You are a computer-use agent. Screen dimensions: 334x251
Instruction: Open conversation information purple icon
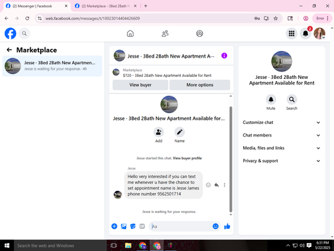click(x=224, y=56)
